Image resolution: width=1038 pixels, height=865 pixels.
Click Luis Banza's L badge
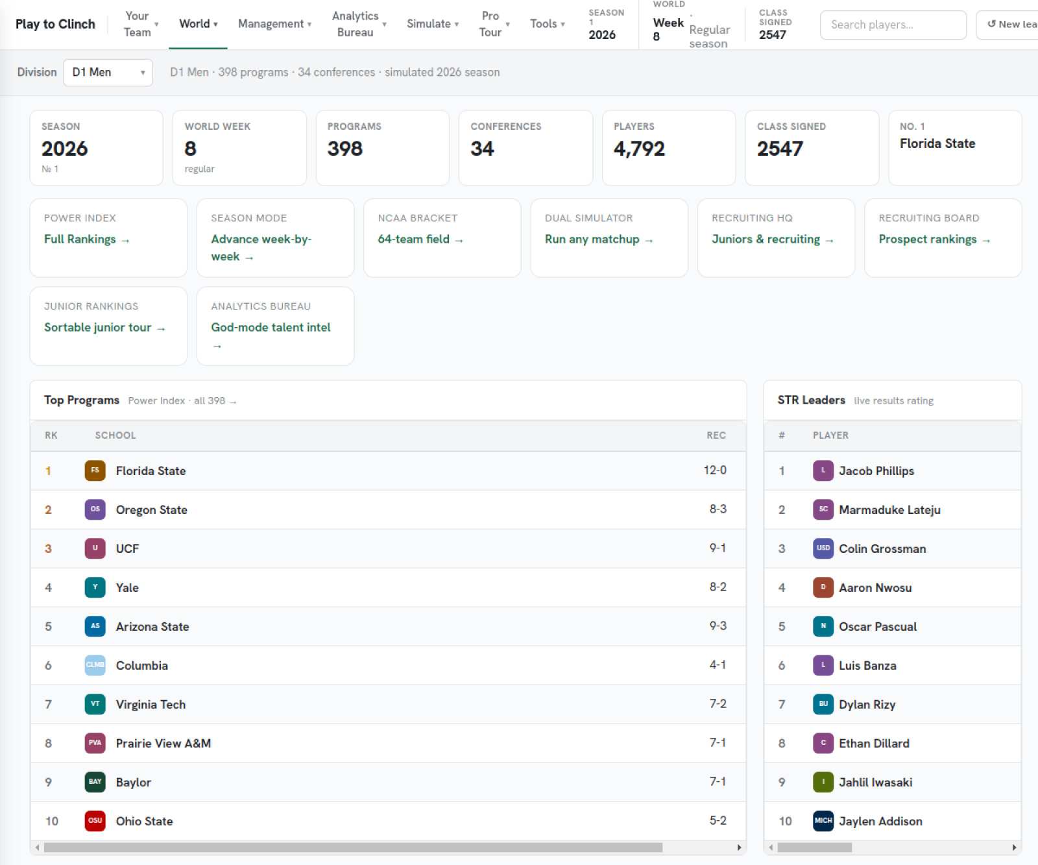pos(823,665)
